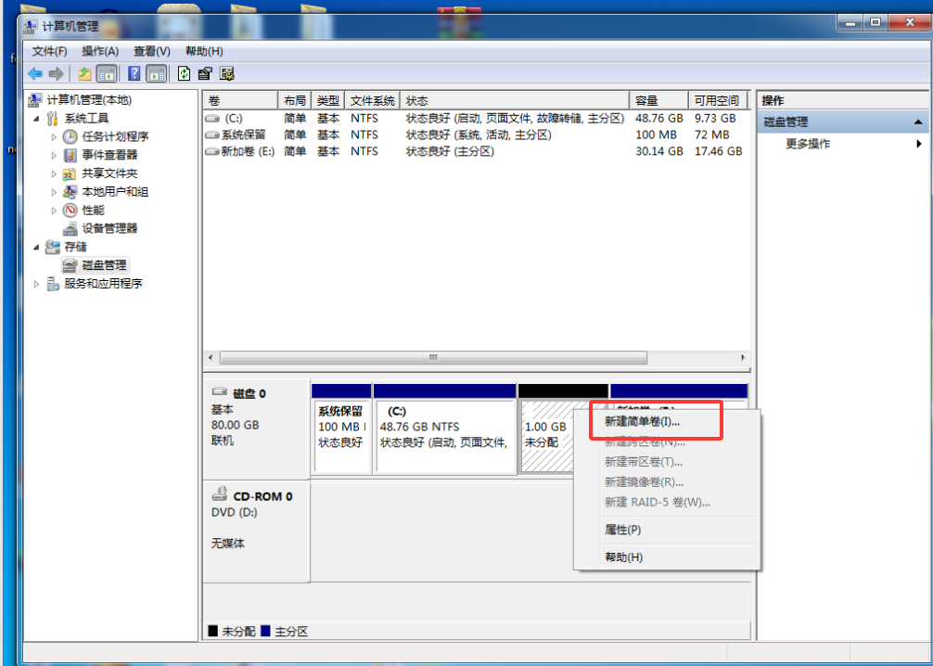The image size is (933, 666).
Task: Collapse the 系统工具 tree node
Action: (37, 119)
